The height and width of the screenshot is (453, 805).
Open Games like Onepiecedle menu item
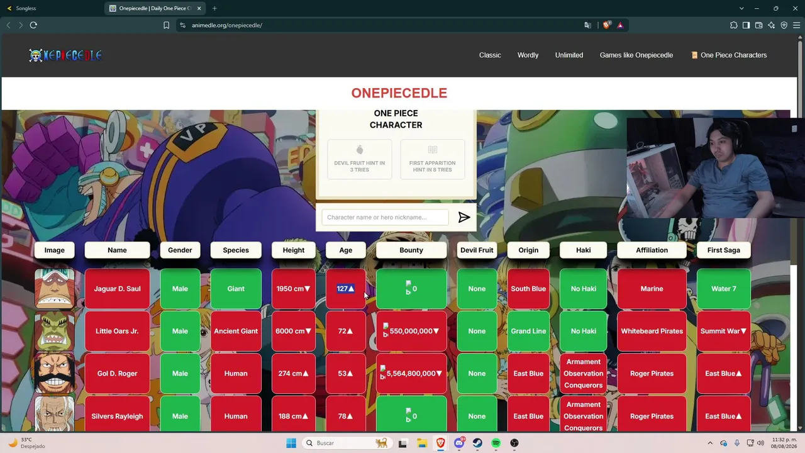coord(636,55)
